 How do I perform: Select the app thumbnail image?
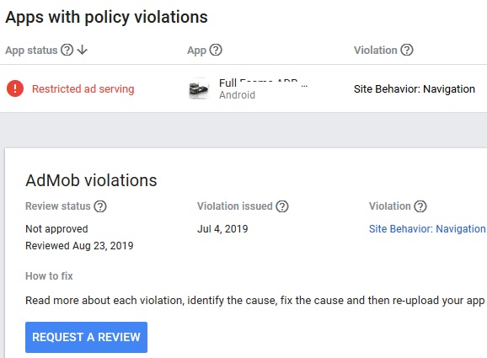pyautogui.click(x=199, y=88)
